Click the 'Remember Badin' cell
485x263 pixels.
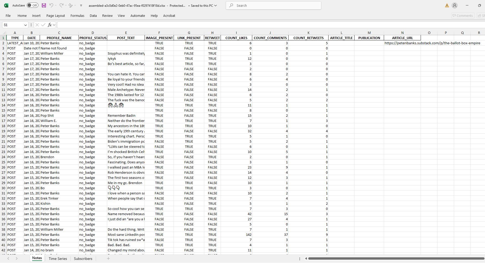click(126, 115)
